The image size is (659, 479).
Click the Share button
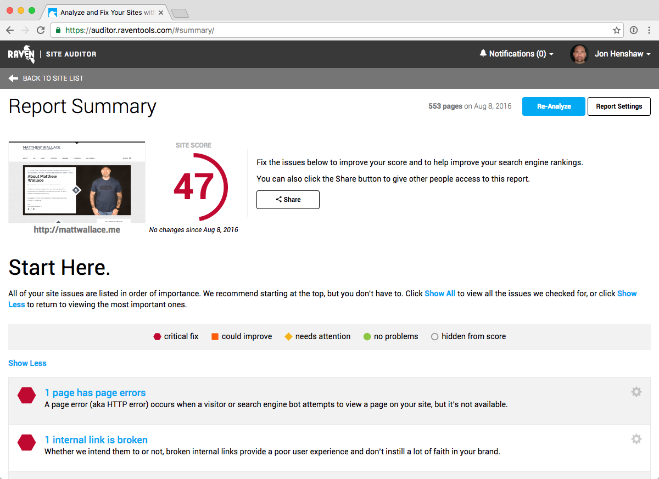tap(288, 200)
